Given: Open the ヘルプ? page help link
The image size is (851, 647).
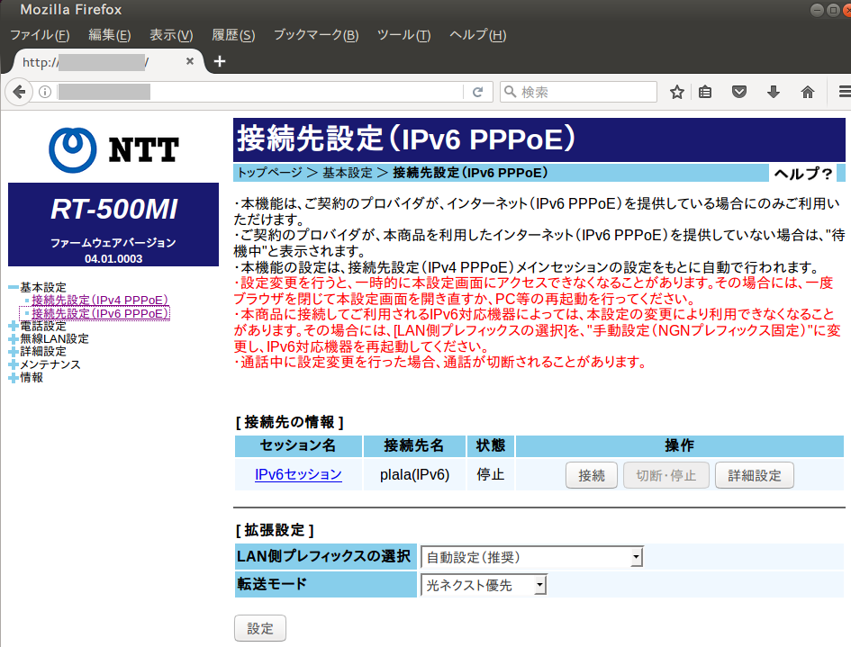Looking at the screenshot, I should [x=802, y=174].
